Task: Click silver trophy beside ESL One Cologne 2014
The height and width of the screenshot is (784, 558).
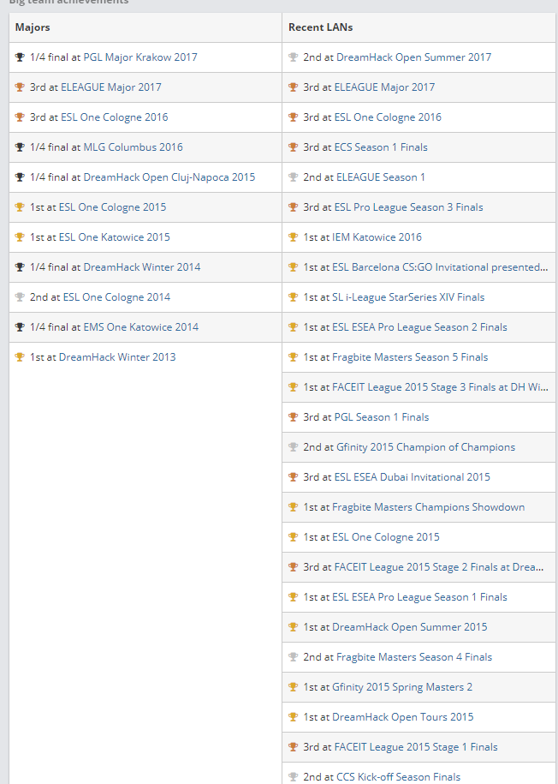Action: [20, 297]
